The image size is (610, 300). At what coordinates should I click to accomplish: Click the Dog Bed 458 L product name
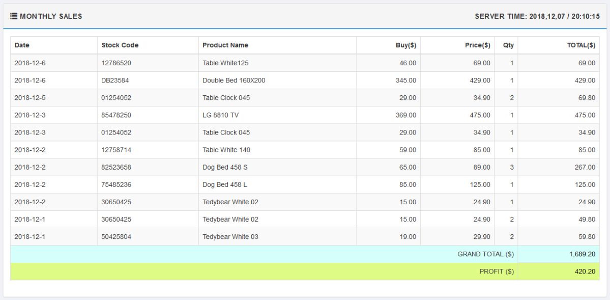coord(225,184)
